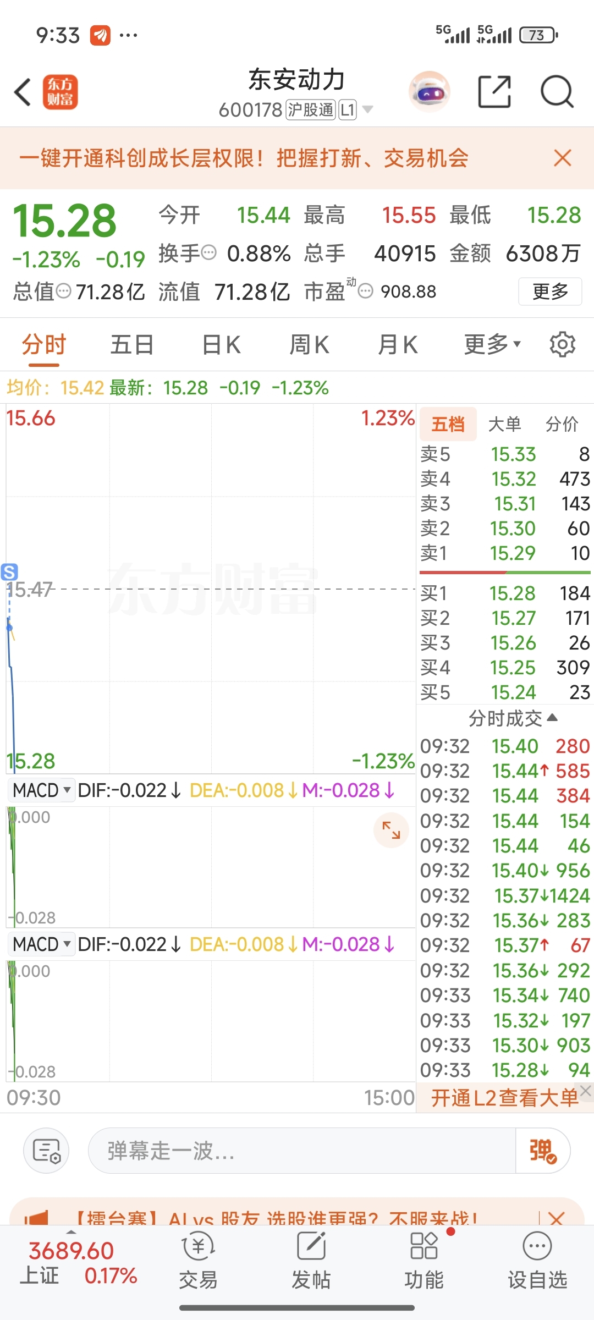The height and width of the screenshot is (1320, 594).
Task: Tap the 市盈 info icon
Action: click(365, 291)
